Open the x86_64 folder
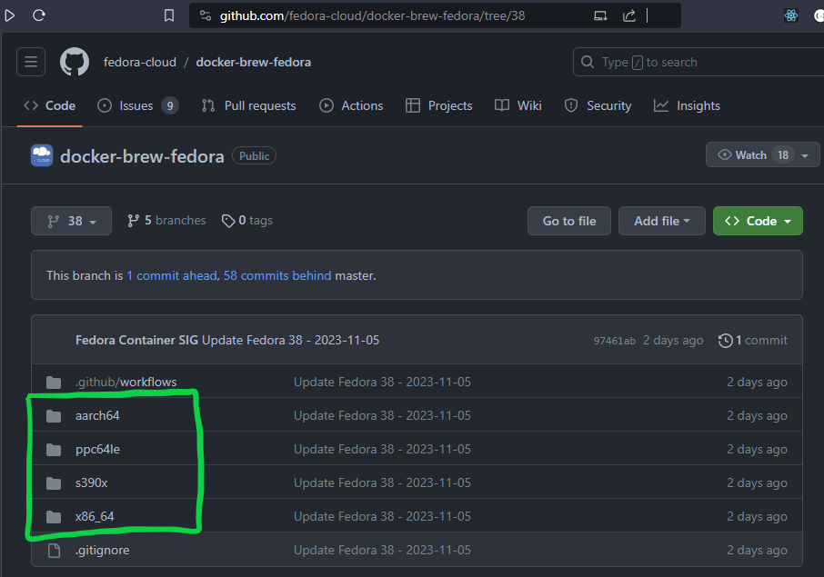The height and width of the screenshot is (577, 824). click(x=95, y=516)
